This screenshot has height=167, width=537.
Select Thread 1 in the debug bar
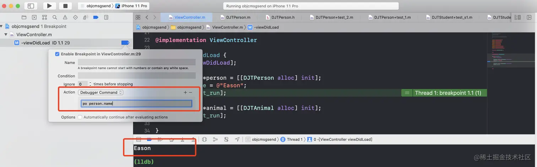point(292,139)
